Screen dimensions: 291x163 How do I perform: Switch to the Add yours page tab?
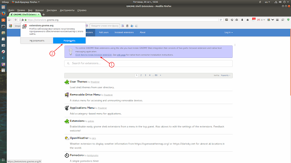click(104, 32)
